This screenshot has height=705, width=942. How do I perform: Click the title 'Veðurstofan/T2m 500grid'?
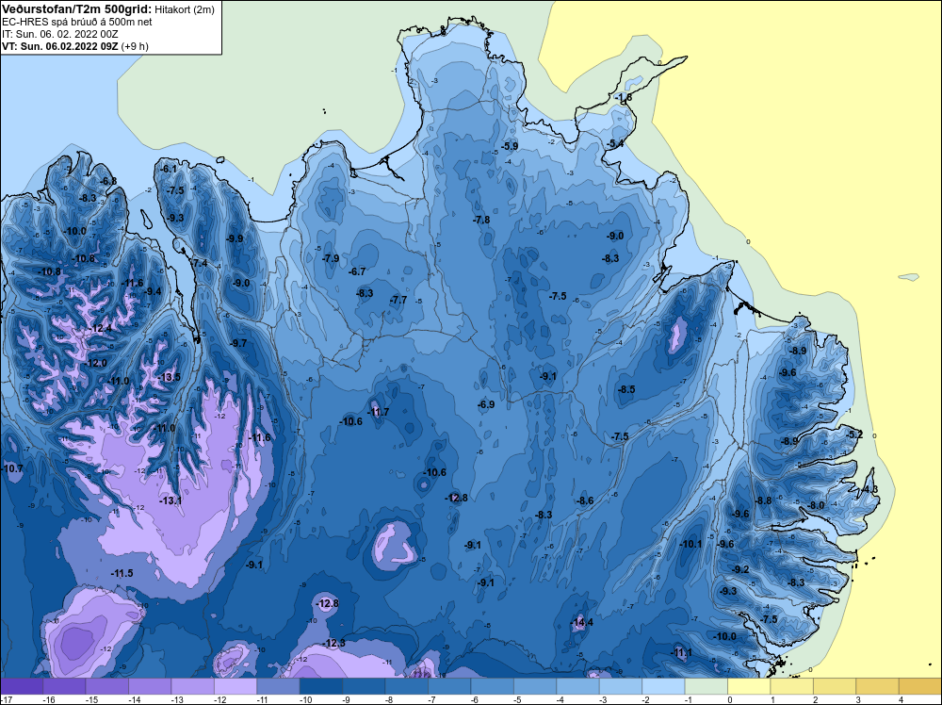77,9
